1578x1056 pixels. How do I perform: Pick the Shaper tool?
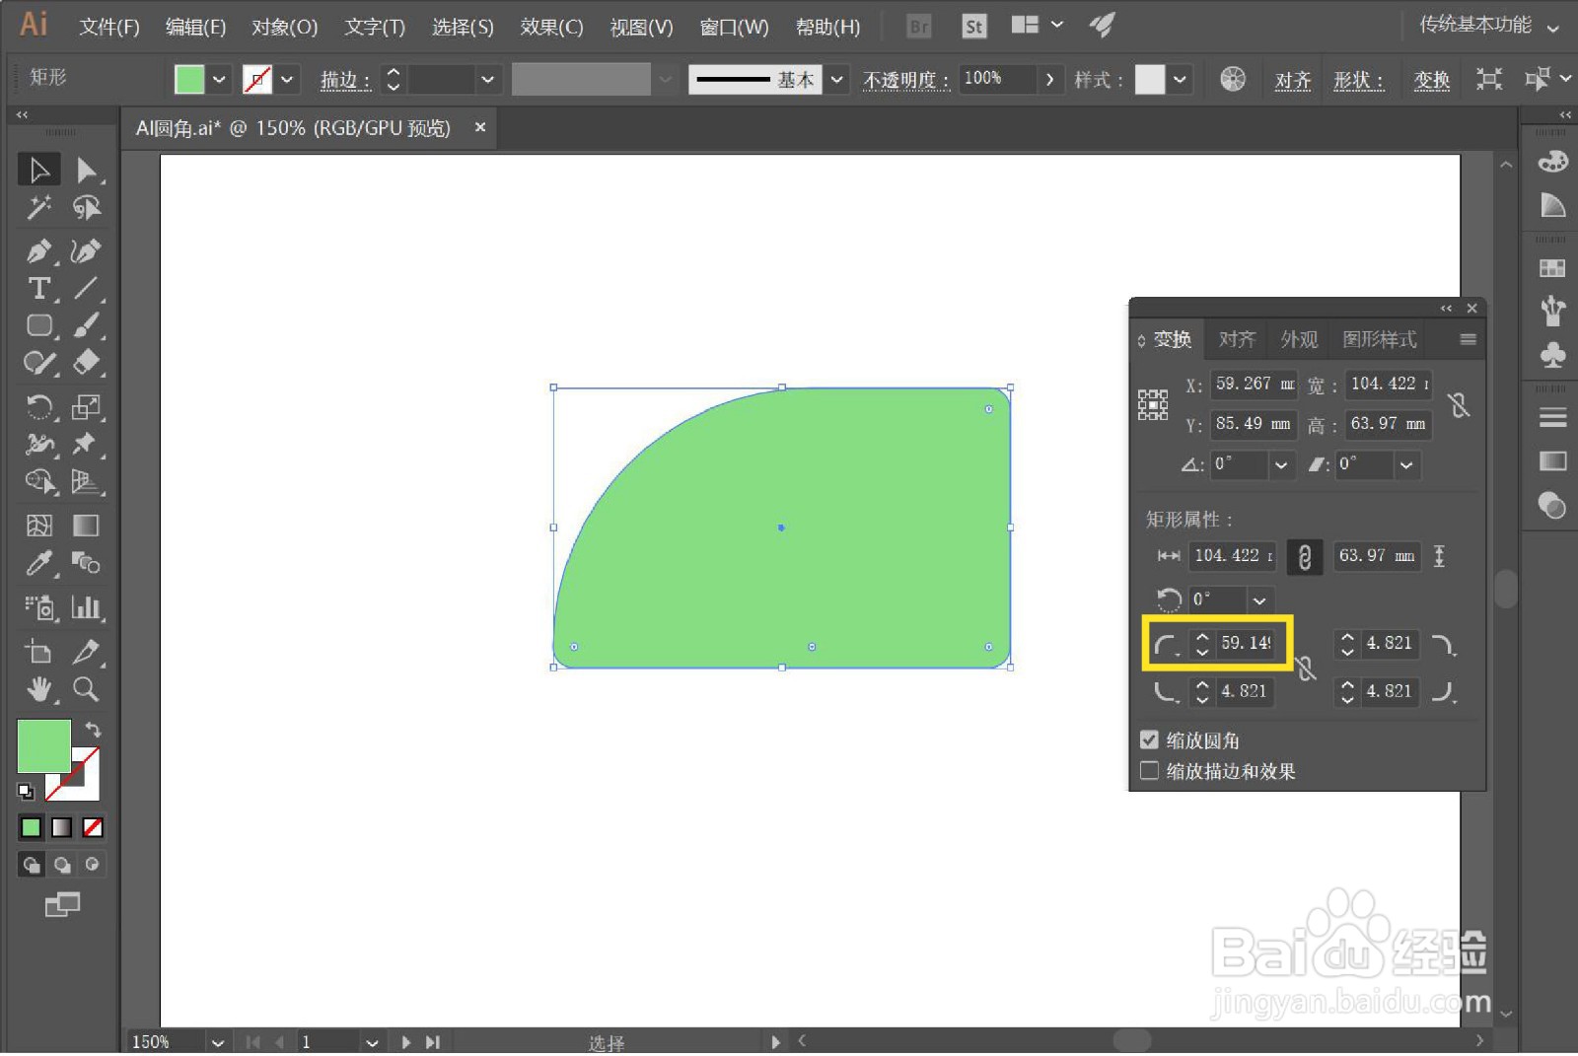click(x=39, y=363)
